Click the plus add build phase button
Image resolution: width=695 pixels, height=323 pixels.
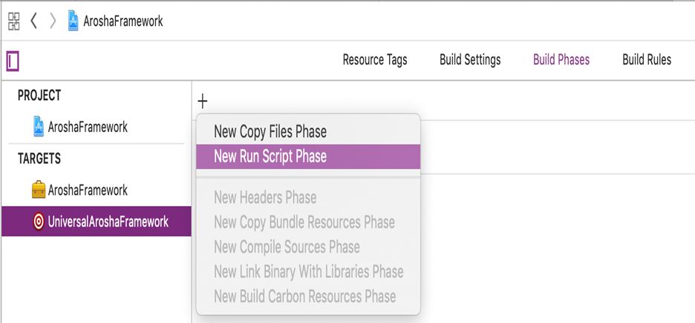click(203, 101)
